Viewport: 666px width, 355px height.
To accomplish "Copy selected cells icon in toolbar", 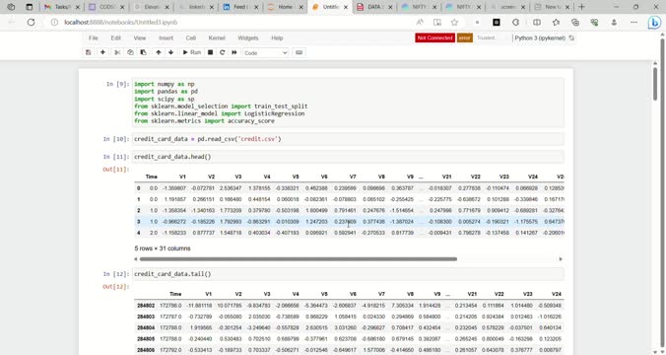I will (x=130, y=52).
